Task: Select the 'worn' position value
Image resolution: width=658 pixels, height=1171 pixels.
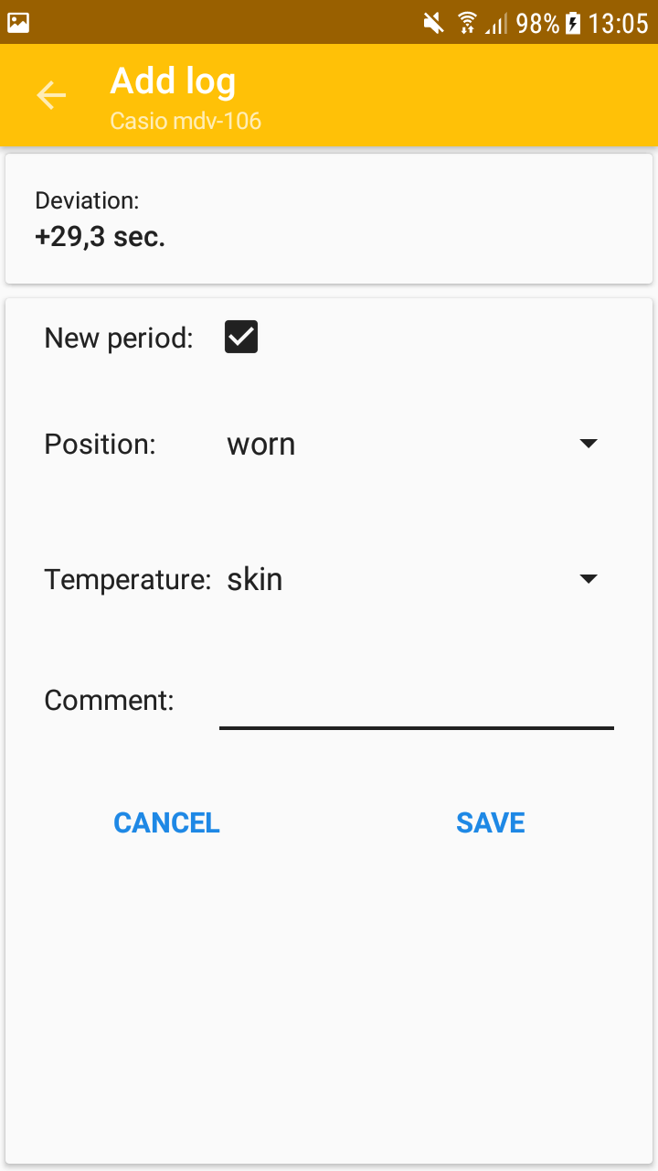Action: 261,445
